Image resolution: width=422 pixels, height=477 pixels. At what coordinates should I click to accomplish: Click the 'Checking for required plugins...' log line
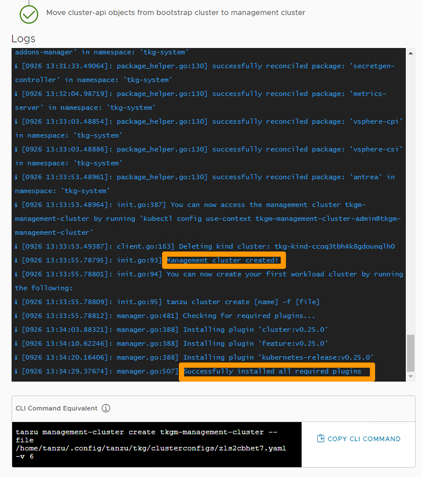click(x=165, y=316)
